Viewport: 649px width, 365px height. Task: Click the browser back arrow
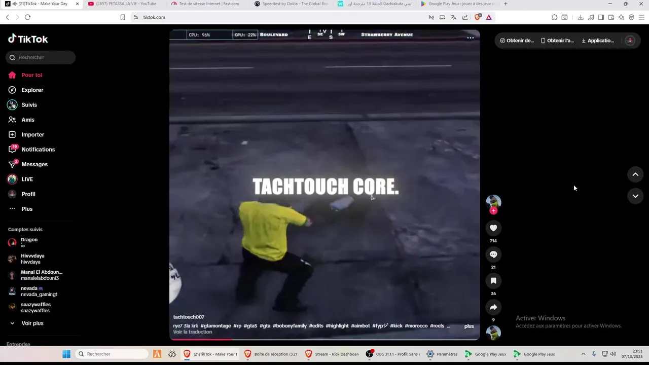[7, 17]
